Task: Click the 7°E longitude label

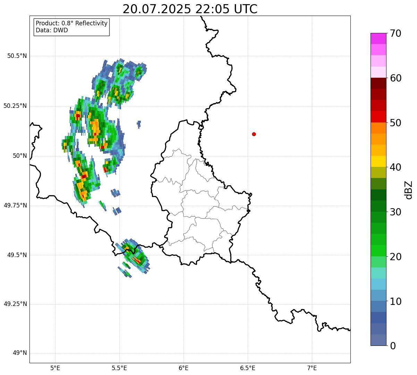Action: 312,368
